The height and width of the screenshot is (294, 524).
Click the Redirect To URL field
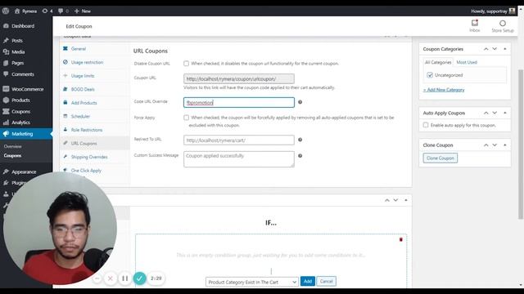point(239,140)
